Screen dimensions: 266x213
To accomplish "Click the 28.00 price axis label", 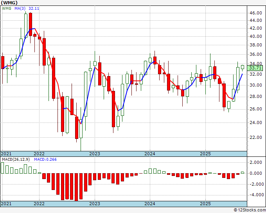I will 256,96.
